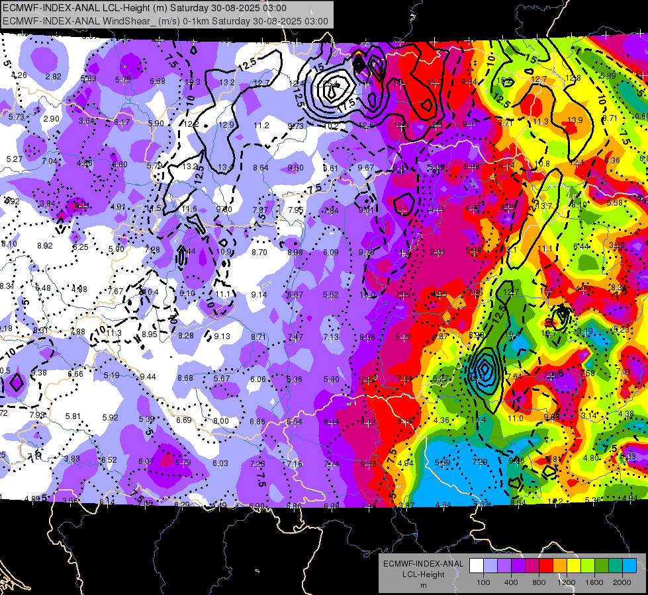Click the grid value 8.36
The height and width of the screenshot is (595, 648).
click(612, 160)
